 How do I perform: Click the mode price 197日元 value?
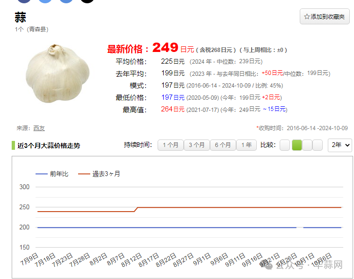point(173,85)
